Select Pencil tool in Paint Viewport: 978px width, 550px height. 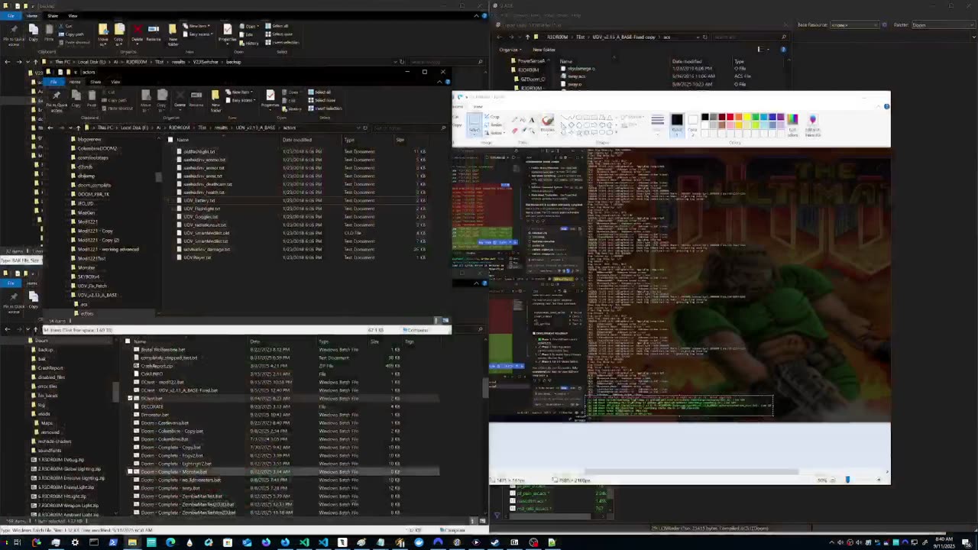click(x=514, y=119)
